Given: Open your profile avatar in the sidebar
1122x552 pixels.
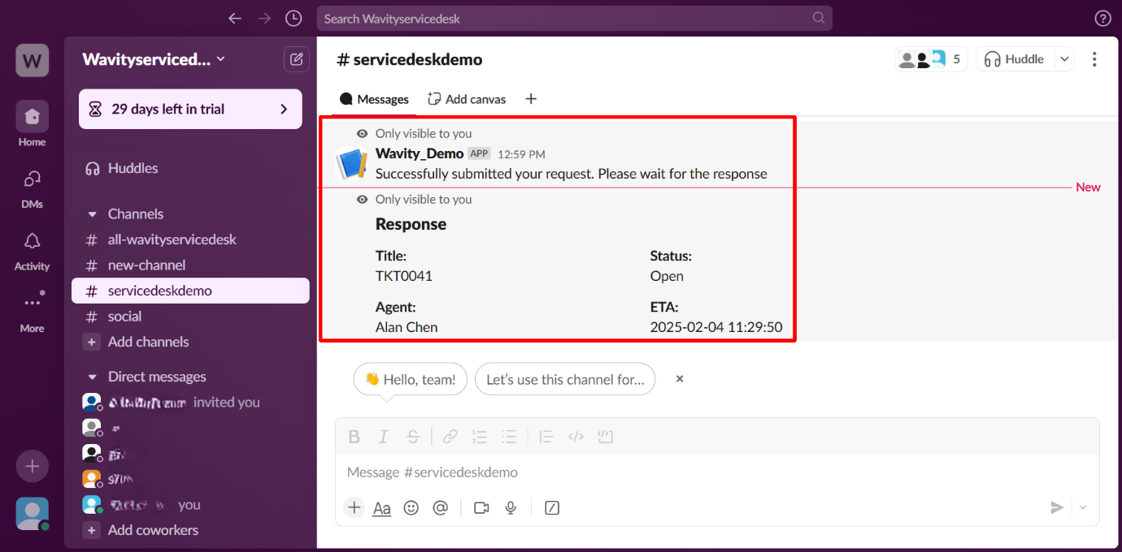Looking at the screenshot, I should (32, 513).
